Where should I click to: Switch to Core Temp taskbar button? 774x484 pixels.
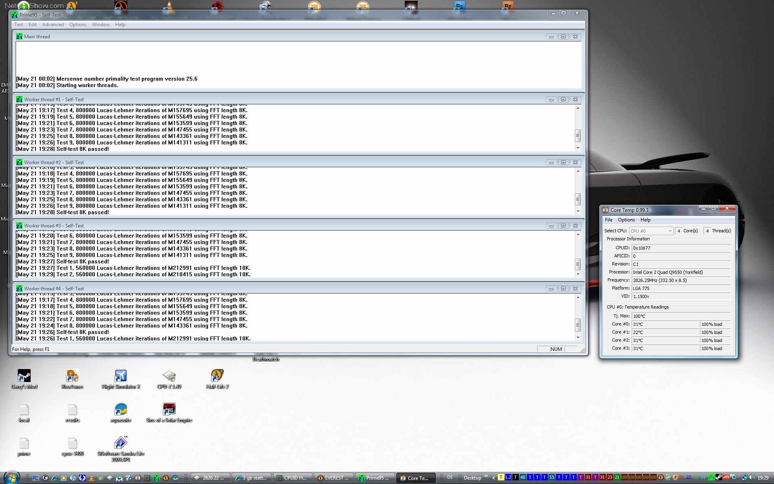pos(416,478)
